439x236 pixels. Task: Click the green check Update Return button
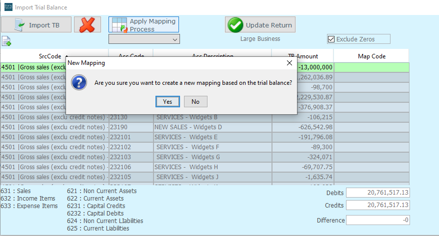pyautogui.click(x=260, y=25)
